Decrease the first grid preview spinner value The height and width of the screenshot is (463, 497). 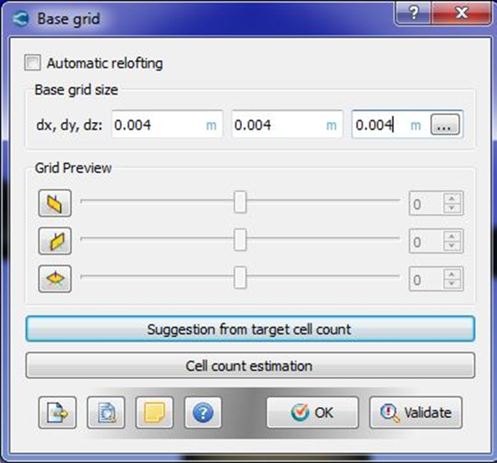tap(452, 208)
